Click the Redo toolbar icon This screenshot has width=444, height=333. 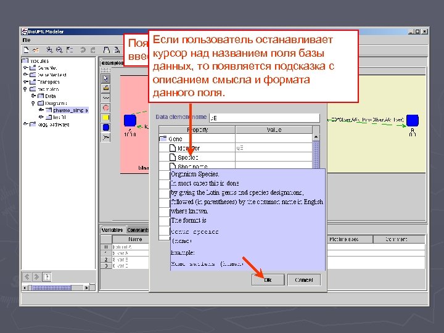click(x=92, y=50)
